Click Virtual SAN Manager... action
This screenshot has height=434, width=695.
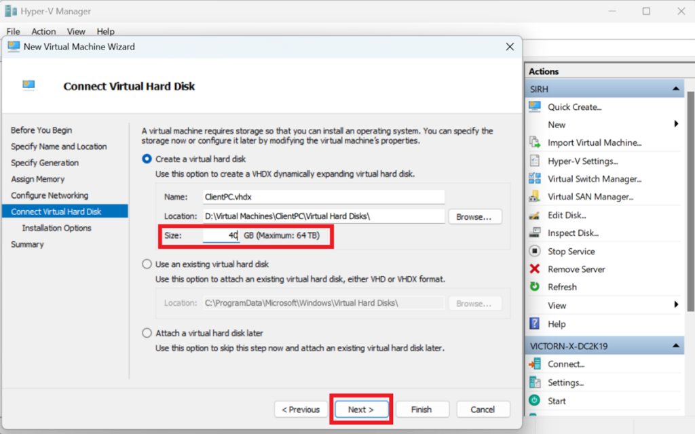tap(590, 197)
